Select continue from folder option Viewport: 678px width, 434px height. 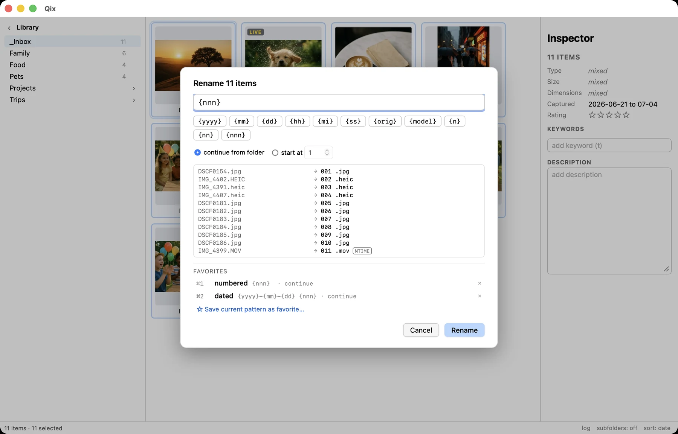(x=197, y=152)
